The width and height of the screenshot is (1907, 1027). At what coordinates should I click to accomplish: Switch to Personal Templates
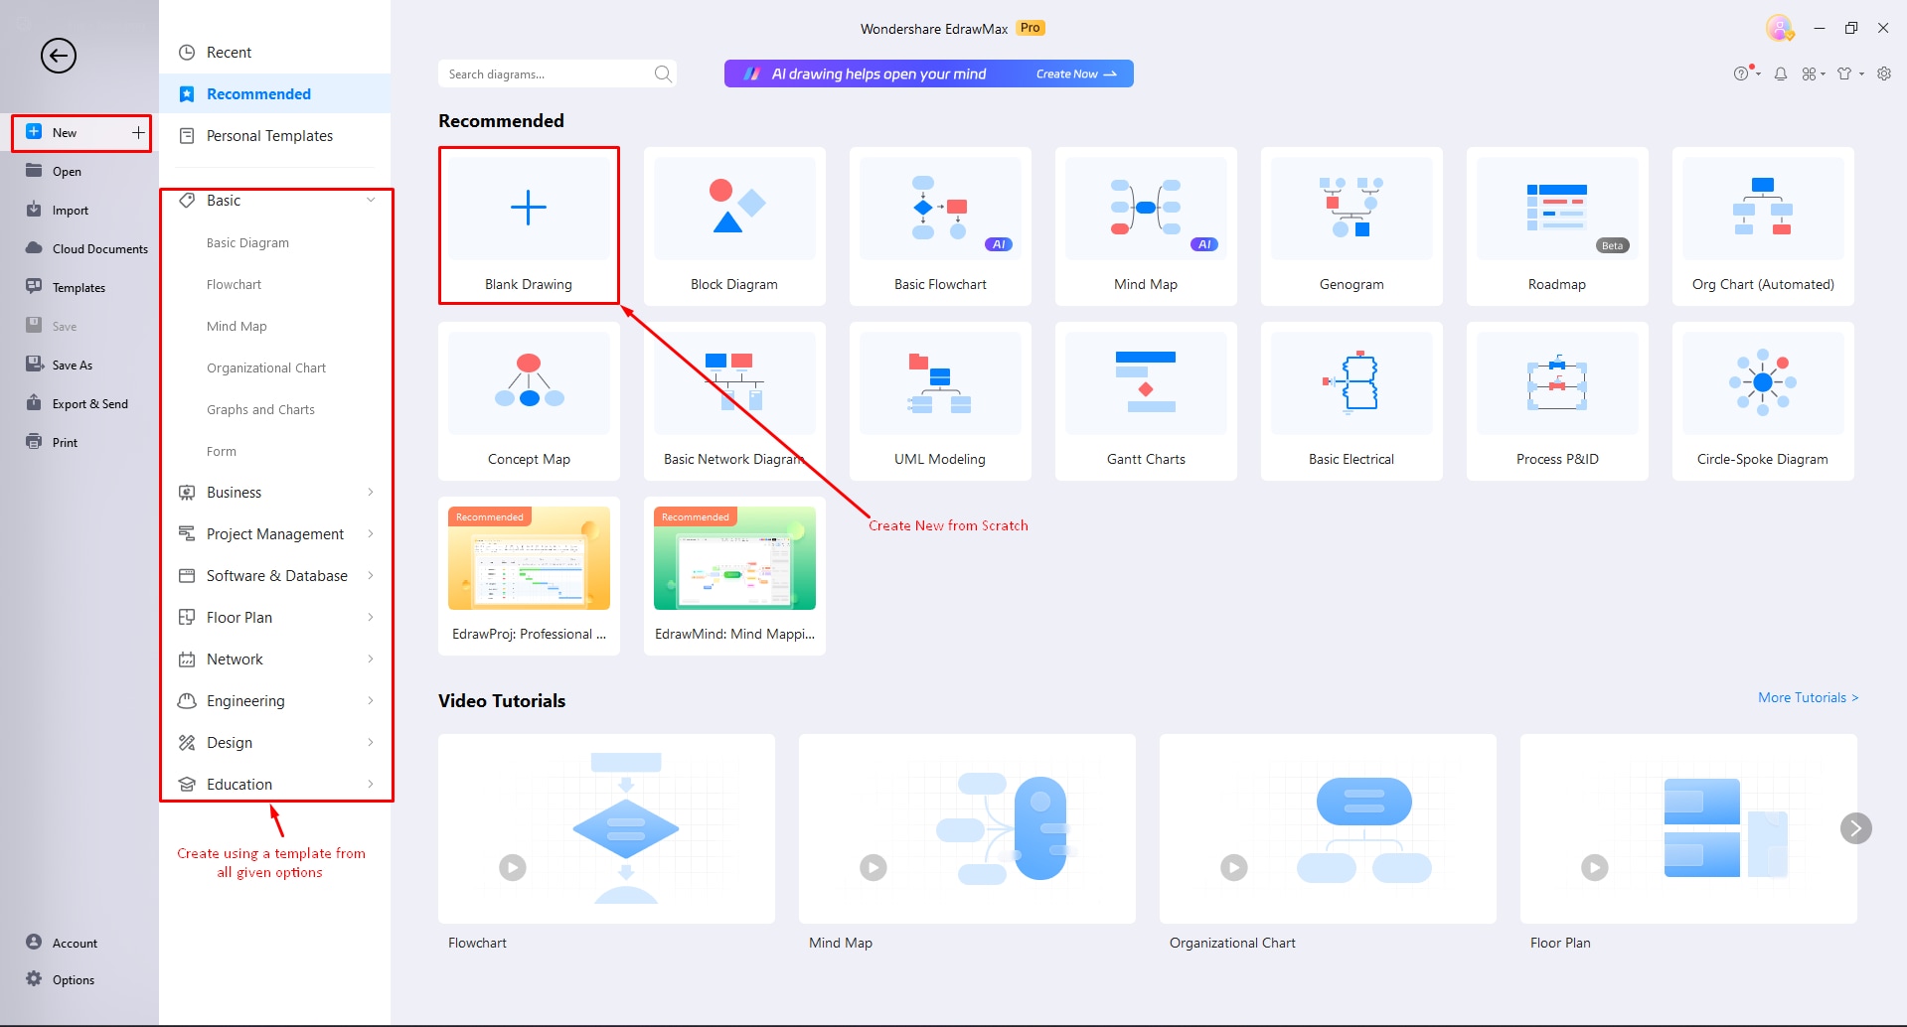(x=274, y=136)
